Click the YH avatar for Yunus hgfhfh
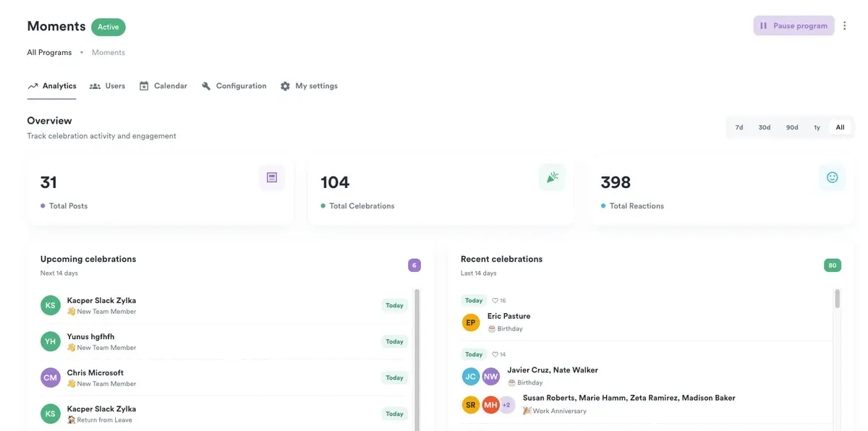 (x=50, y=341)
